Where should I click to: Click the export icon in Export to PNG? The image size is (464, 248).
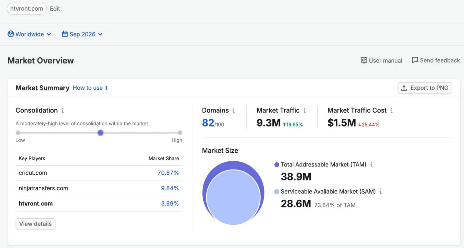pyautogui.click(x=404, y=88)
